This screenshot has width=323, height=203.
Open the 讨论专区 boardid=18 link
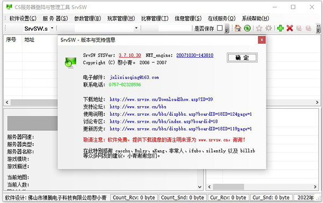coord(164,121)
